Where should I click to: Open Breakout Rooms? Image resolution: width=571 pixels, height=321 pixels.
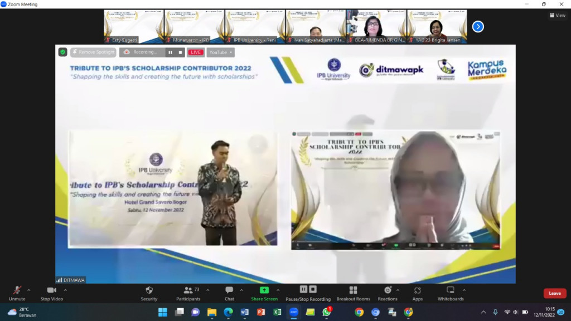click(x=353, y=293)
